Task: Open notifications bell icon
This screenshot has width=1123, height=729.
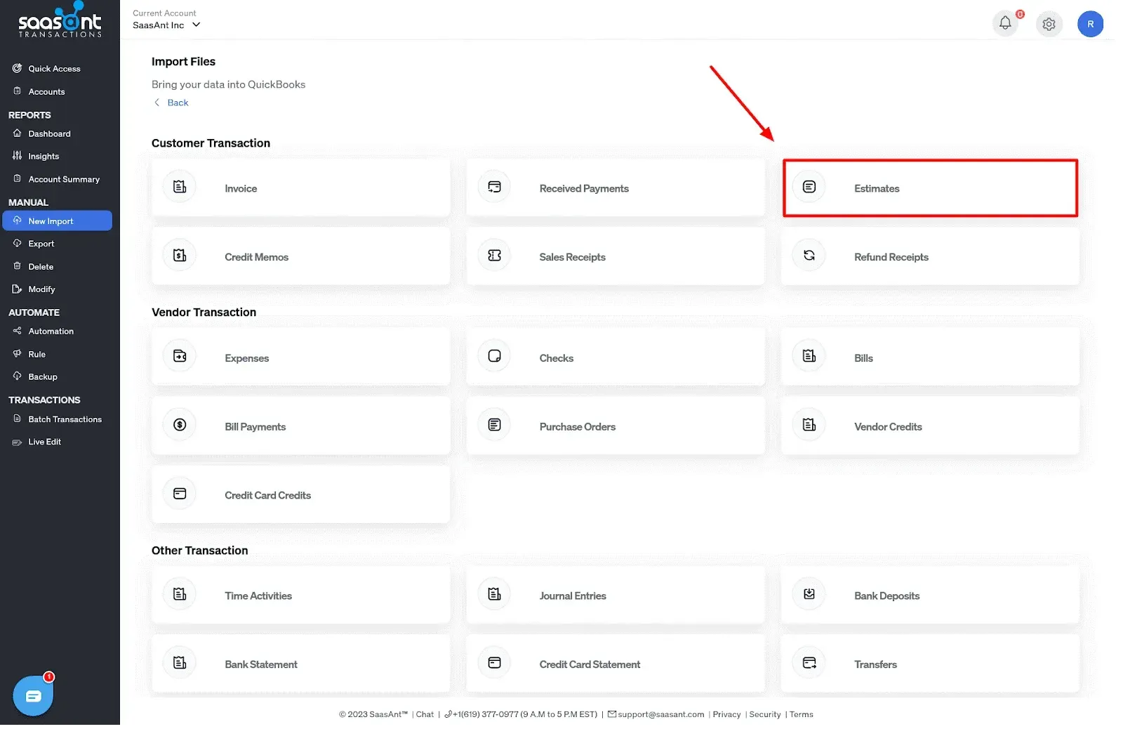Action: (1005, 23)
